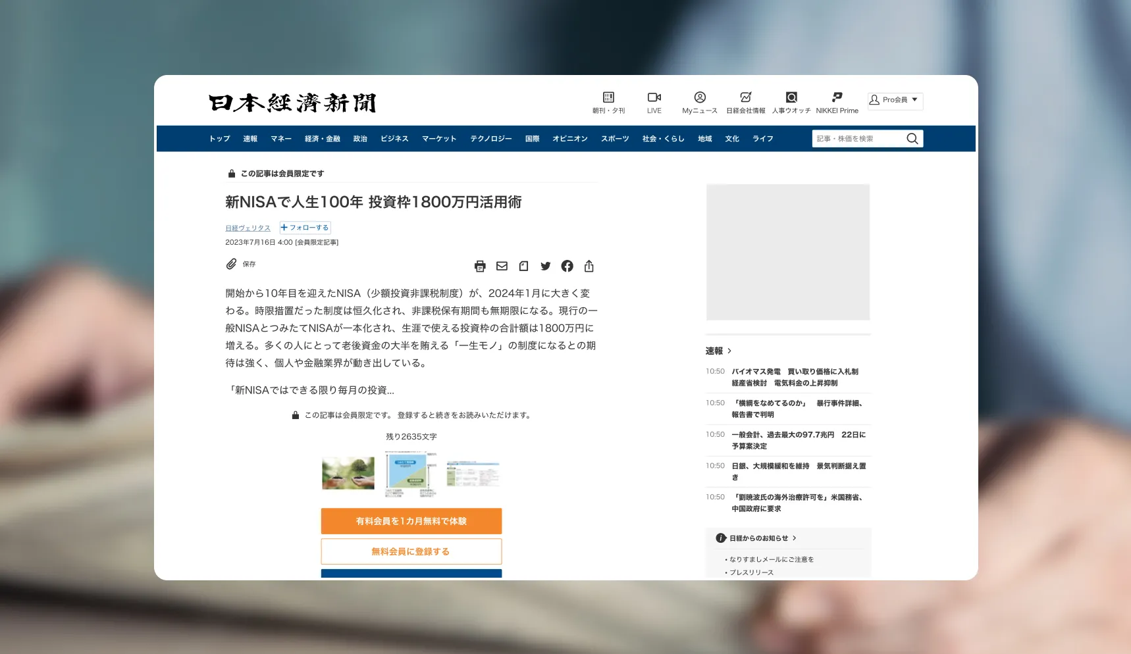
Task: Register via 無料会員に登録する link
Action: [411, 551]
